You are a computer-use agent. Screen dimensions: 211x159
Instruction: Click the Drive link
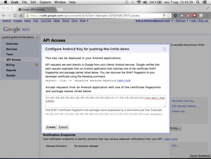75,21
